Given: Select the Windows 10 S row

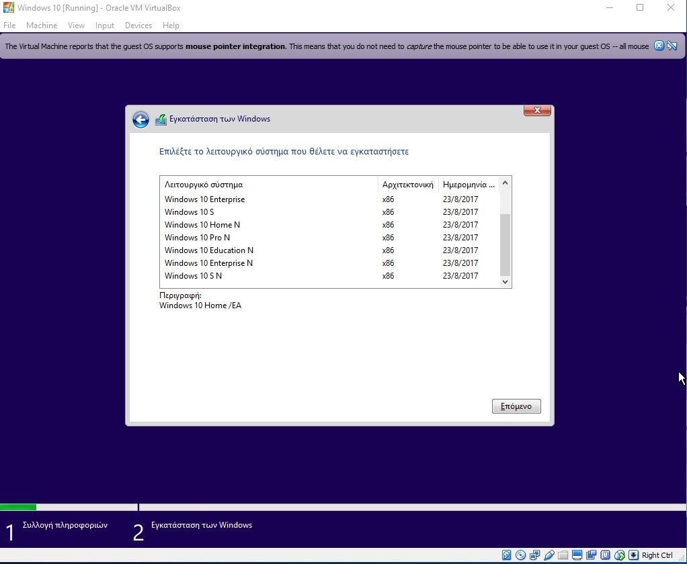Looking at the screenshot, I should point(330,211).
